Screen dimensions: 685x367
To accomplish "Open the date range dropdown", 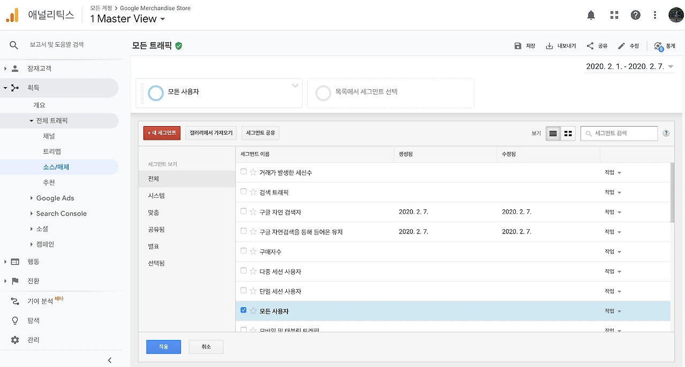I will [x=630, y=67].
